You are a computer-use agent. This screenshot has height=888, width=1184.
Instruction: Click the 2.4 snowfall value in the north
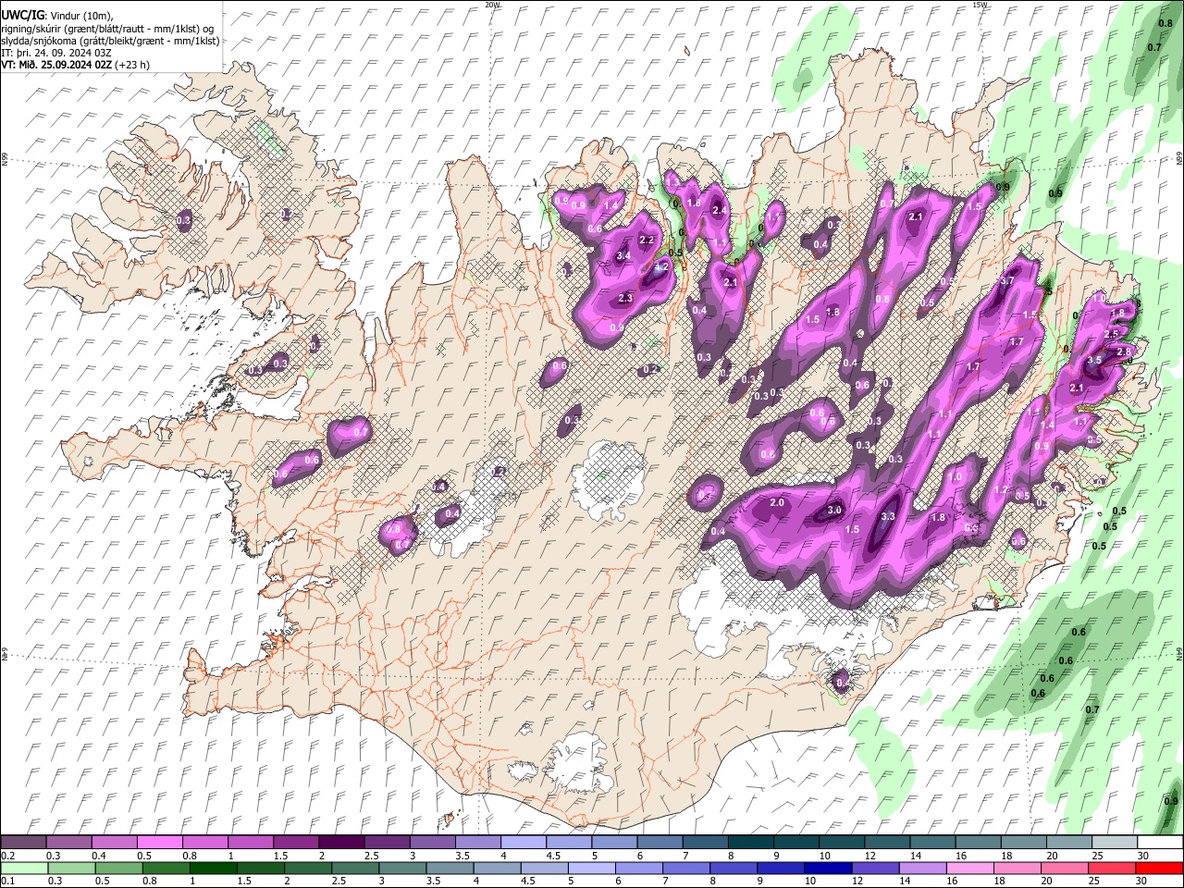pos(721,210)
